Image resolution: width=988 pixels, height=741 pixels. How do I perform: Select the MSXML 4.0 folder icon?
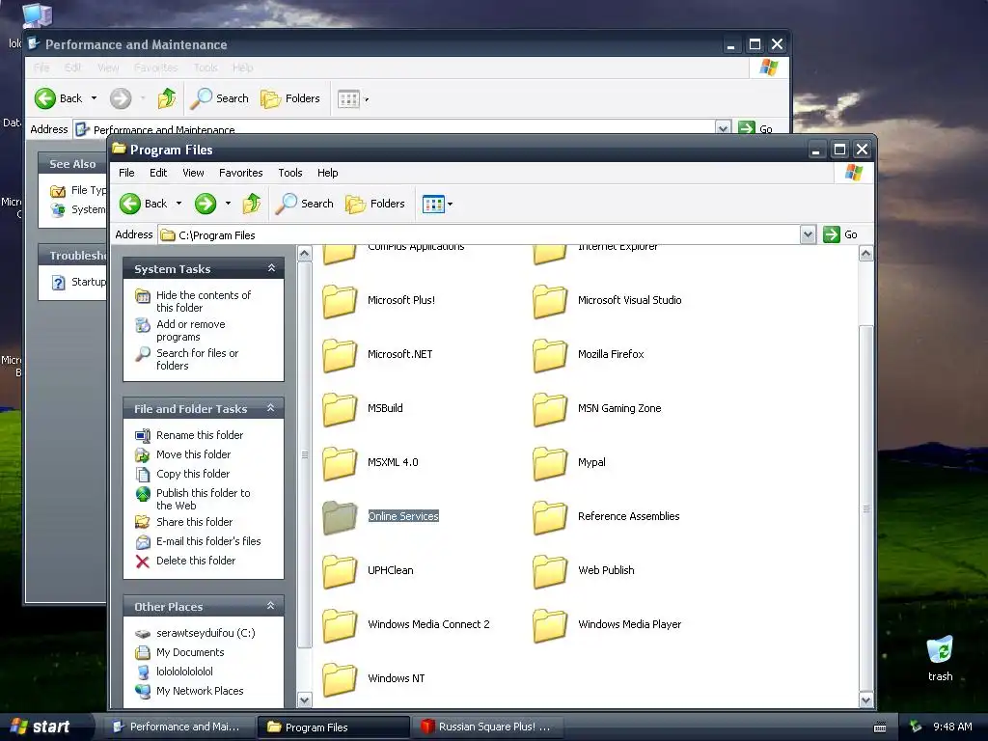click(x=340, y=462)
